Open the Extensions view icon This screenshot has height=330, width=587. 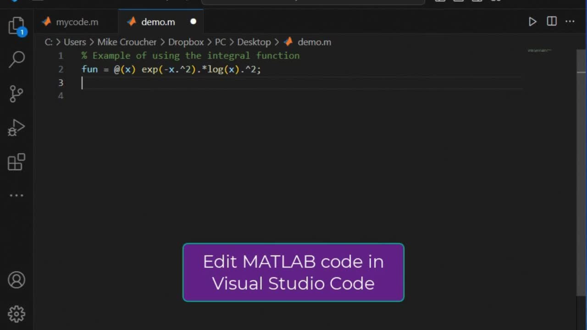click(x=17, y=162)
